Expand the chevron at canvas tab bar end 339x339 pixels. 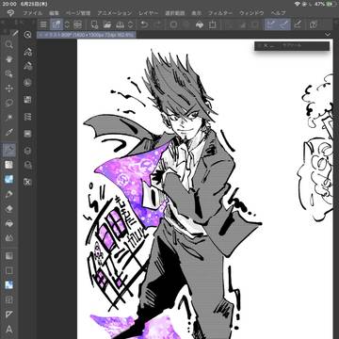(x=328, y=35)
